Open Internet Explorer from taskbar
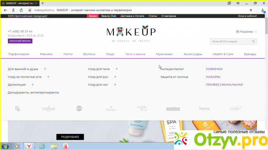 tap(42, 146)
